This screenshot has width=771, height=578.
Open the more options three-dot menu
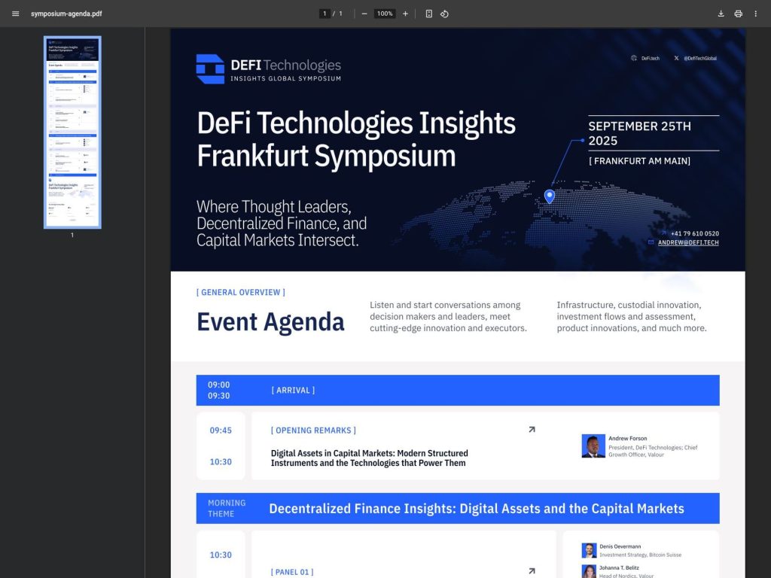click(756, 14)
